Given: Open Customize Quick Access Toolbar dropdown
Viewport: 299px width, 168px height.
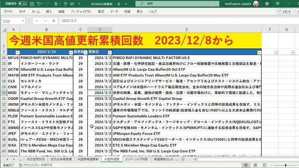Looking at the screenshot, I should [x=79, y=4].
